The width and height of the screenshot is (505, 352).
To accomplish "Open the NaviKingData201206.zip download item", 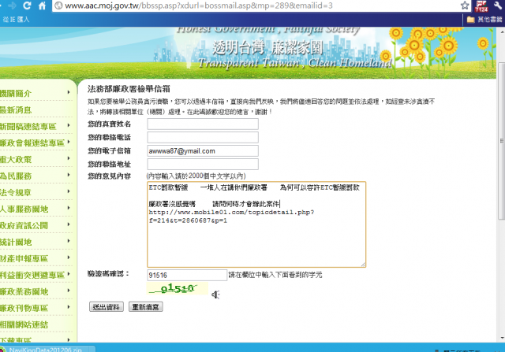I will [x=46, y=350].
